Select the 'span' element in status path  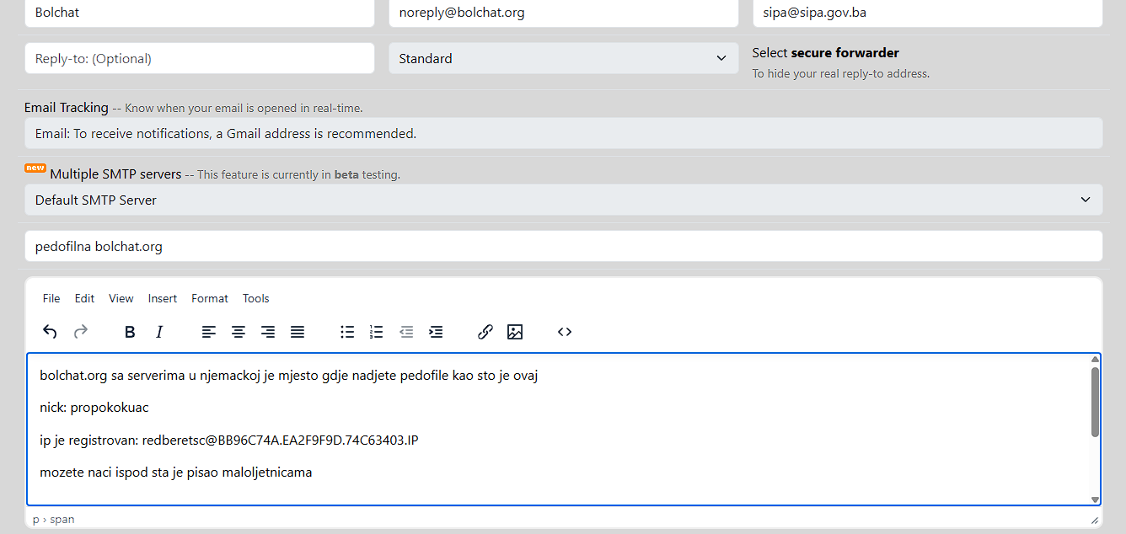(x=62, y=520)
